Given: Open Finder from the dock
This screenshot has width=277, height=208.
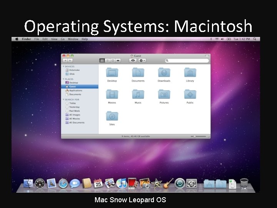Looking at the screenshot, I should 28,183.
